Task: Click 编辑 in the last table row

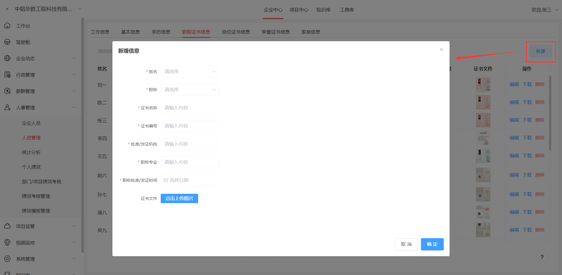Action: click(x=514, y=230)
